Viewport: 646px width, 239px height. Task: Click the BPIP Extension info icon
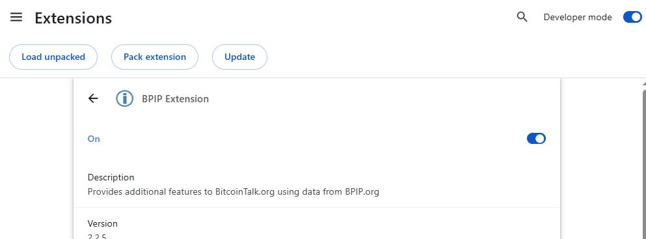pyautogui.click(x=124, y=99)
